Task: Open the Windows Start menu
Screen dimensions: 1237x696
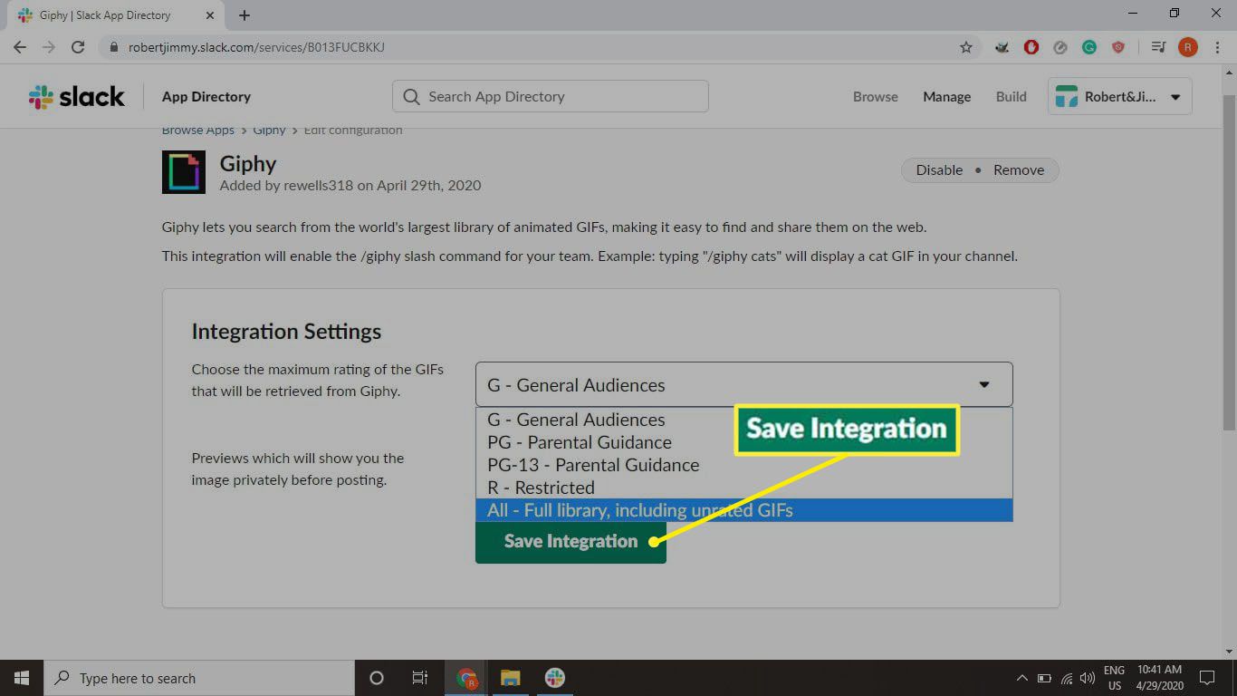Action: 22,678
